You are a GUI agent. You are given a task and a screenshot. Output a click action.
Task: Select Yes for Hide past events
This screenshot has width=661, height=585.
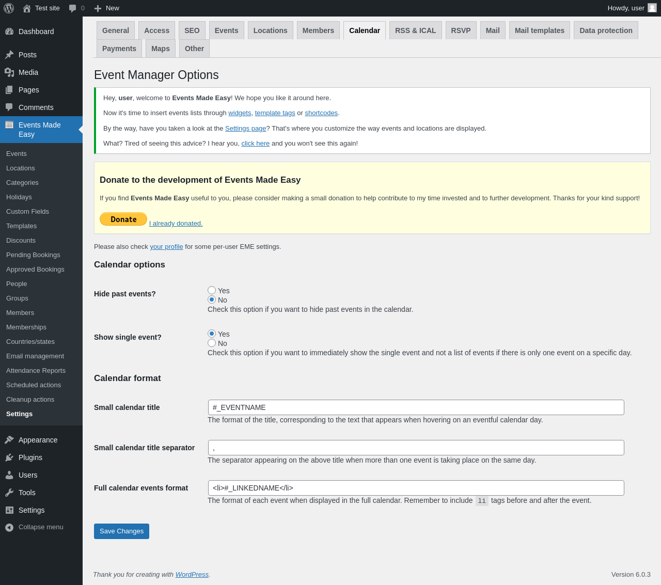click(x=212, y=290)
